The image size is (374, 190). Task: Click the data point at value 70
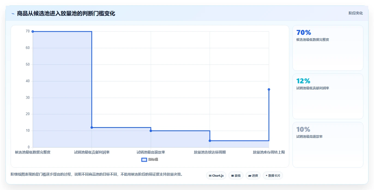33,32
